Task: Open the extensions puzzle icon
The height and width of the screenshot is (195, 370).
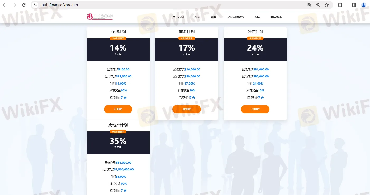Action: point(340,5)
